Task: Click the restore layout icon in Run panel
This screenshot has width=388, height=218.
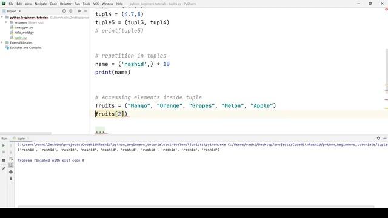Action: (x=4, y=160)
